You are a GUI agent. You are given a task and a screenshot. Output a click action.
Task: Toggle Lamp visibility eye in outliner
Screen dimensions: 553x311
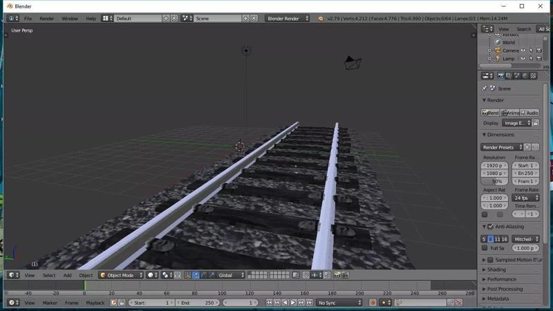coord(523,59)
